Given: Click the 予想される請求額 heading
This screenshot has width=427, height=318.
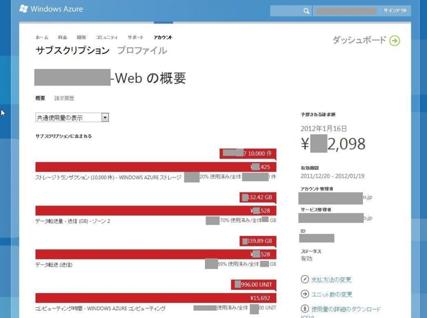Looking at the screenshot, I should [318, 115].
